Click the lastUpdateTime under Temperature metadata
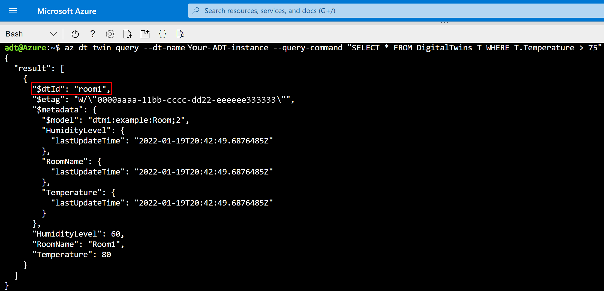This screenshot has height=291, width=604. click(162, 203)
